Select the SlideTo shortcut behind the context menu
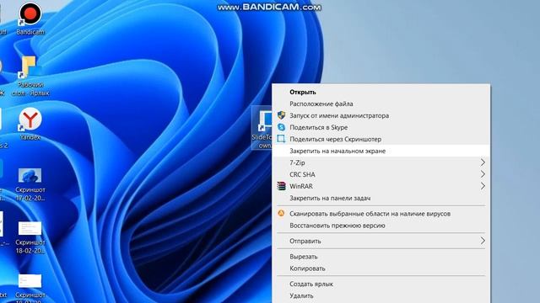The height and width of the screenshot is (303, 540). click(x=262, y=128)
